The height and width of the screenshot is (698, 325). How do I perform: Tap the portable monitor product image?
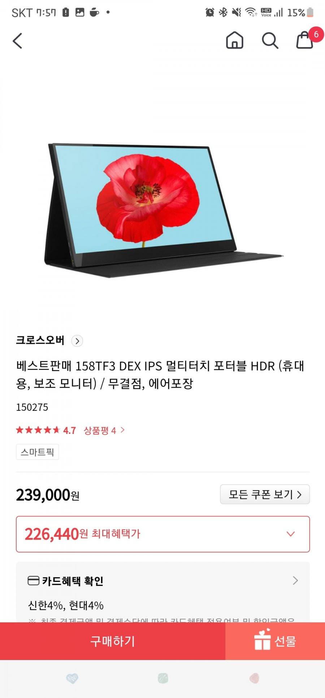[x=163, y=210]
